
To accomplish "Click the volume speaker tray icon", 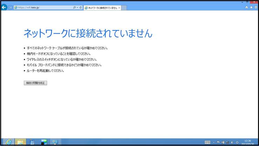I will [232, 142].
